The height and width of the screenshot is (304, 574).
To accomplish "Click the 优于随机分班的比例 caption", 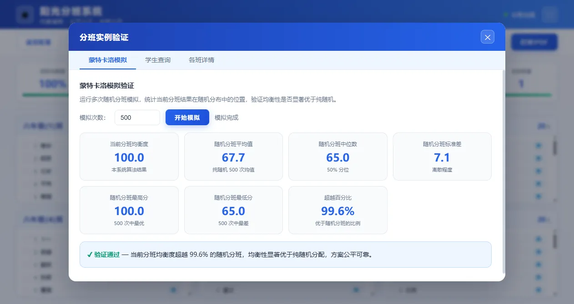I will (x=338, y=224).
